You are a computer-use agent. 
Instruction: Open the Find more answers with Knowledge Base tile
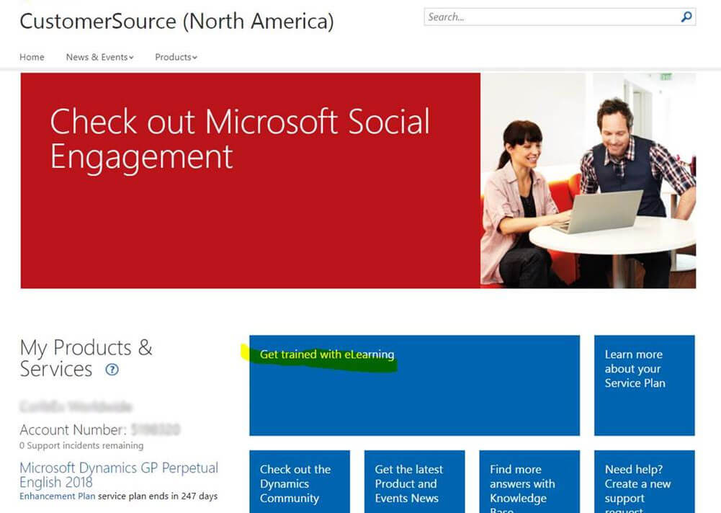(x=529, y=482)
